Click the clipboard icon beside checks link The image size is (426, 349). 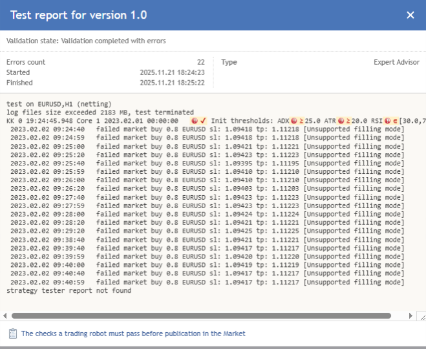coord(12,333)
